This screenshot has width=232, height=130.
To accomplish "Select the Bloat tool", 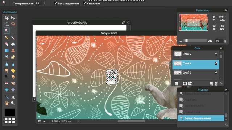I will point(7,90).
